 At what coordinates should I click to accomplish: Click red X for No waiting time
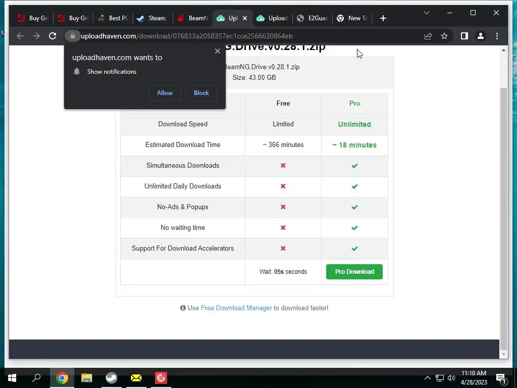pos(283,228)
